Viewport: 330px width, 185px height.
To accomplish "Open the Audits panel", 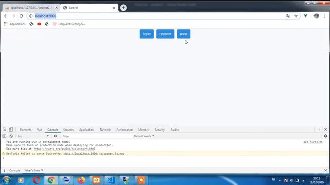I will [175, 129].
